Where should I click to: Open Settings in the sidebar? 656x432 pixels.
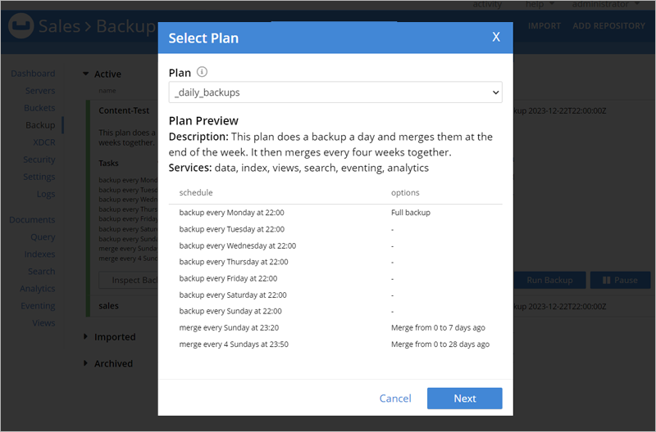(x=39, y=177)
